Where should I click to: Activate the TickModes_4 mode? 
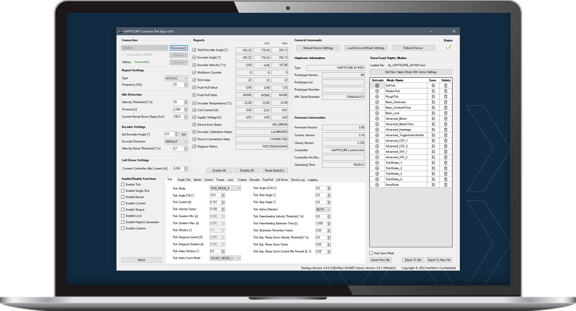377,179
